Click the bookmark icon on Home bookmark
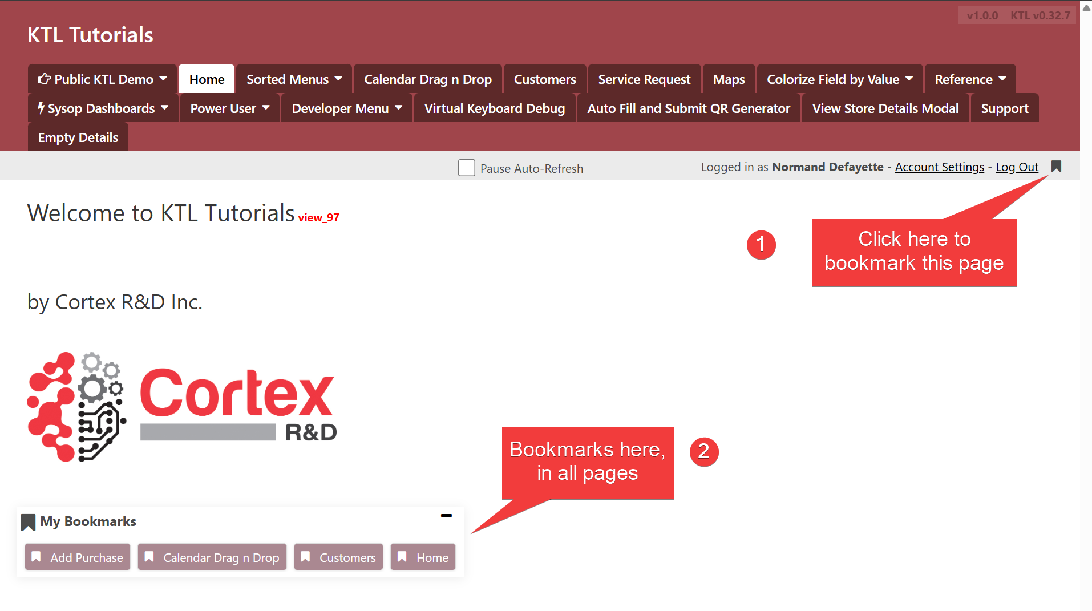The width and height of the screenshot is (1092, 611). click(402, 557)
